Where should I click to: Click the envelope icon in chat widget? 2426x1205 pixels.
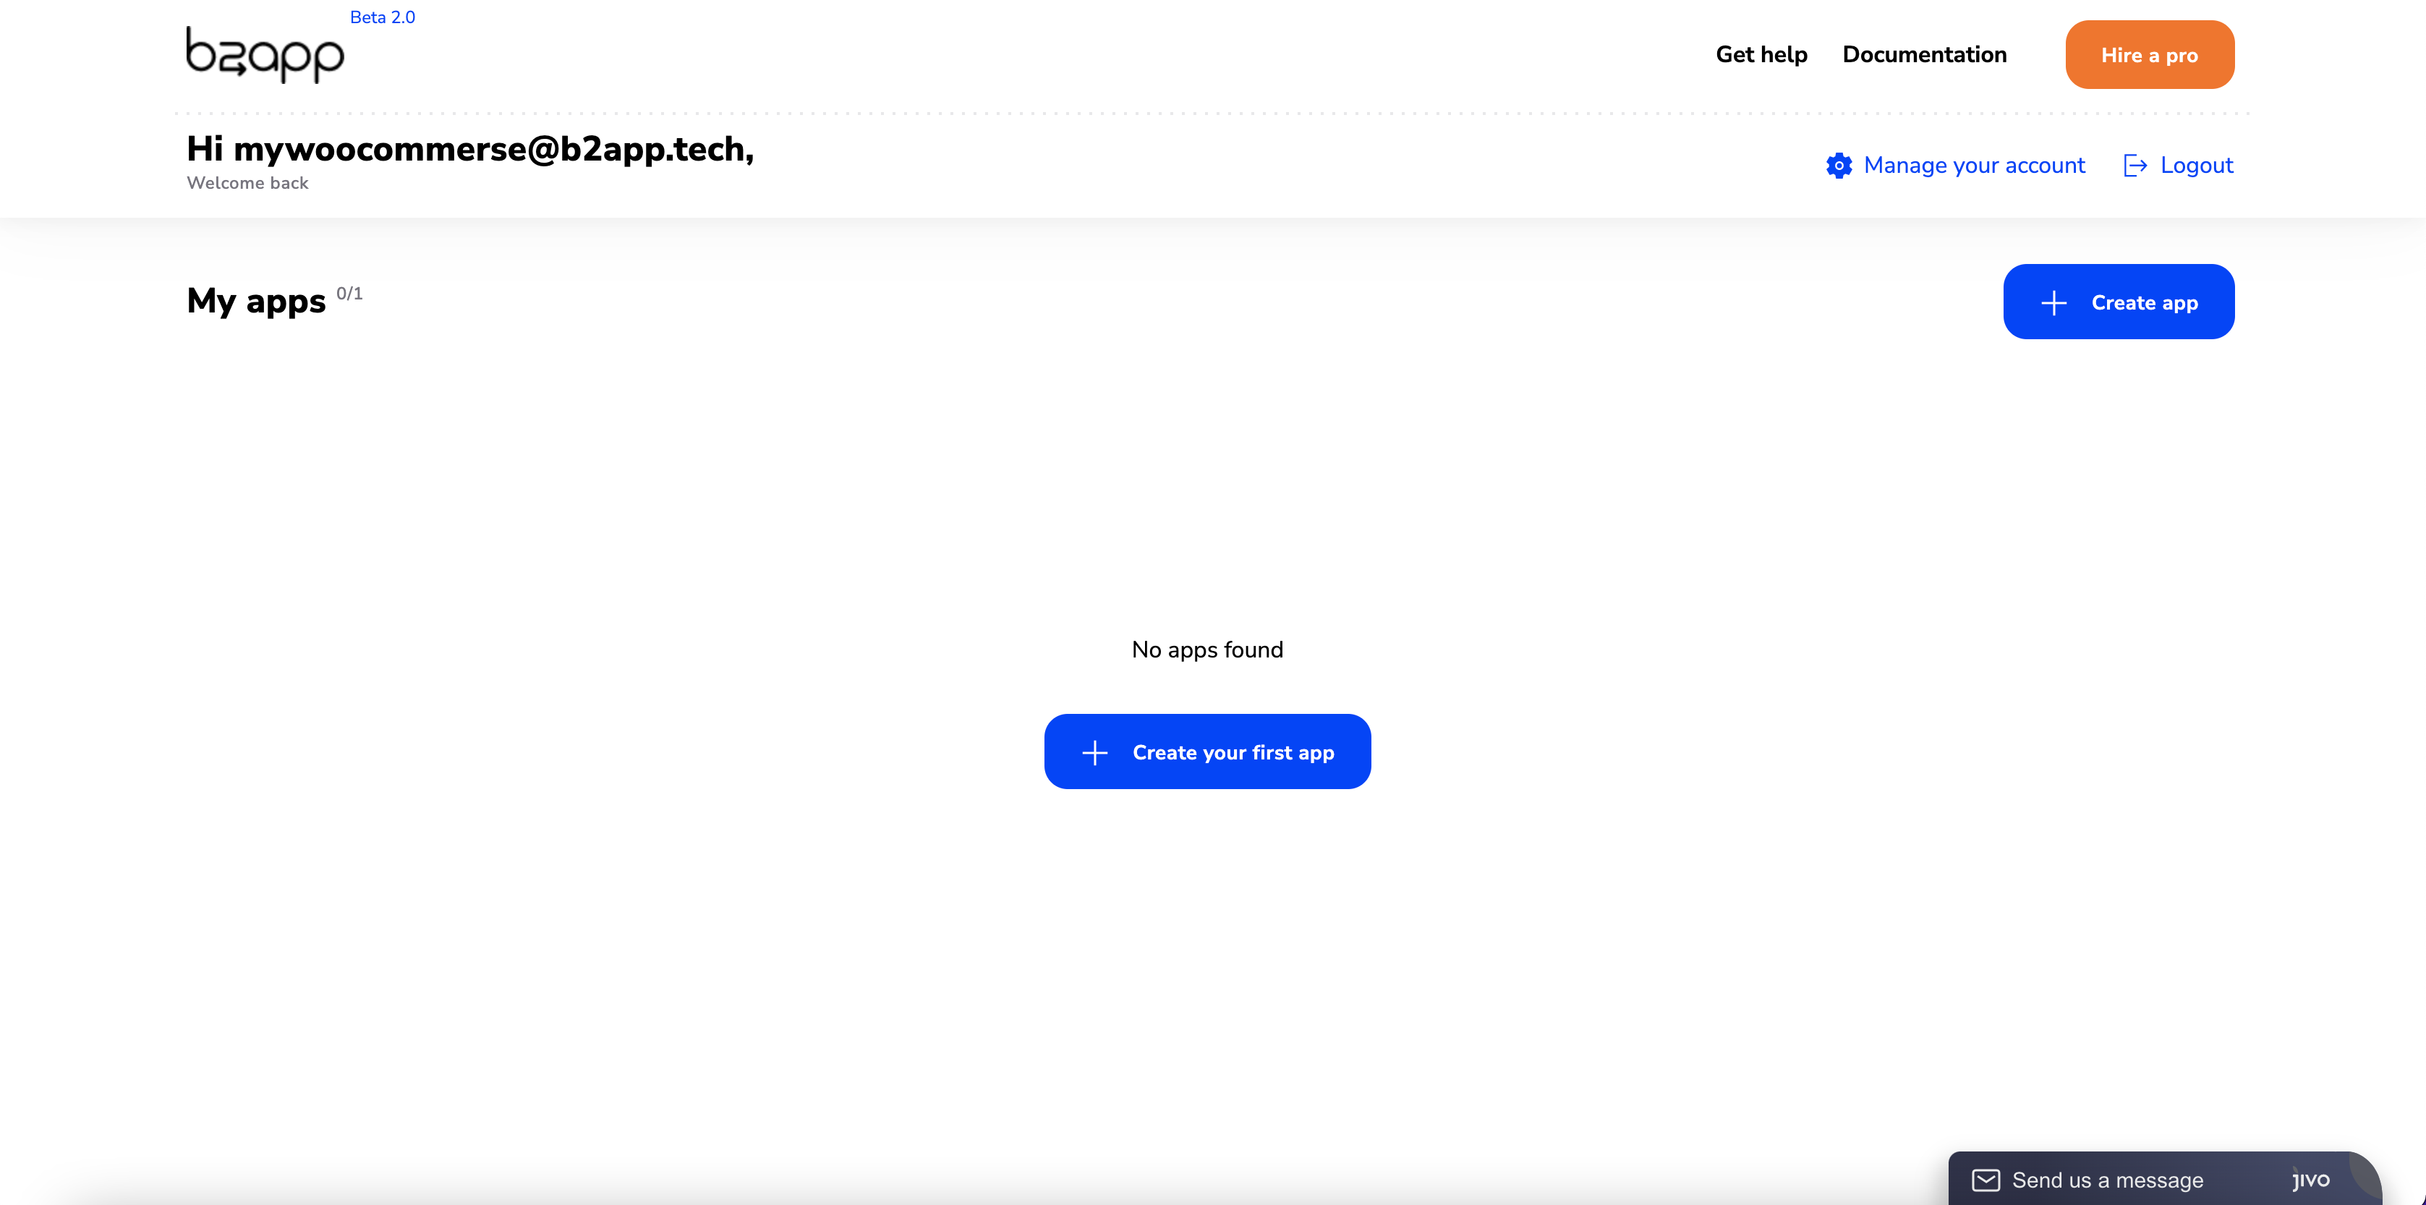click(x=1986, y=1180)
